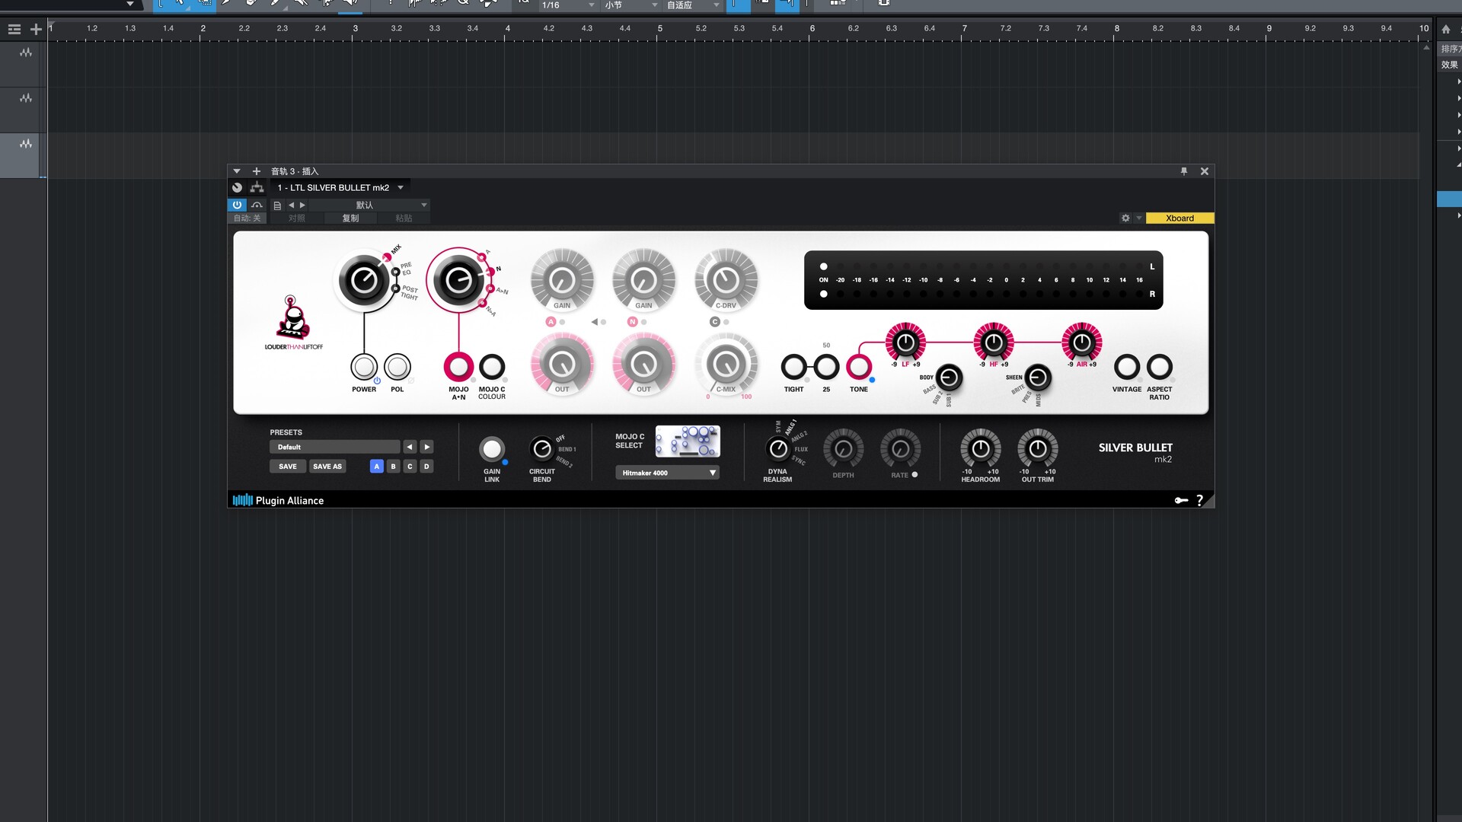Open the Hitmaker 4000 dropdown
This screenshot has width=1462, height=822.
tap(667, 473)
